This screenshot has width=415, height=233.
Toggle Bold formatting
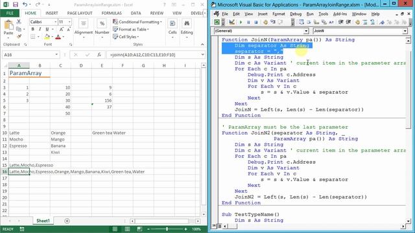tap(33, 29)
